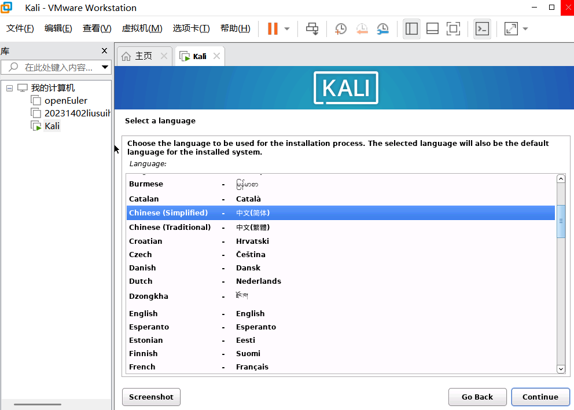Viewport: 574px width, 410px height.
Task: Select Dutch language row
Action: click(341, 281)
